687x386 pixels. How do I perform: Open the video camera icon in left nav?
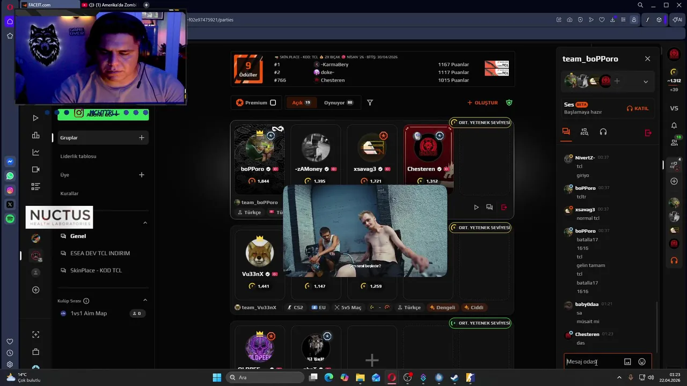pyautogui.click(x=35, y=169)
